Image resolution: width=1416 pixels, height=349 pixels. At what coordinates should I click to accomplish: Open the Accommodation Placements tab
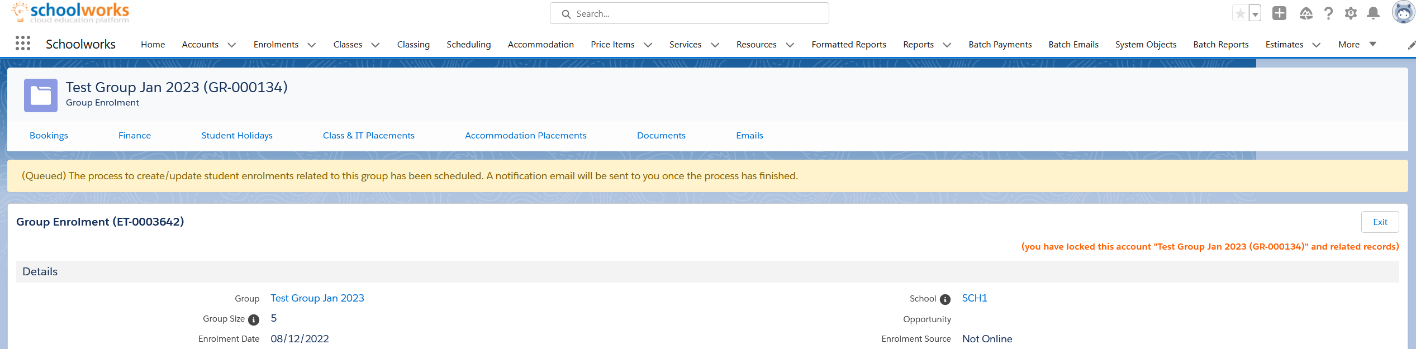click(x=525, y=135)
